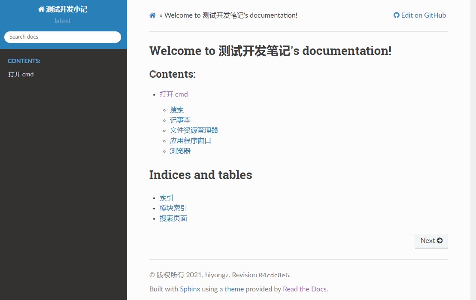Open the Sphinx link in footer
The height and width of the screenshot is (300, 476).
(190, 289)
